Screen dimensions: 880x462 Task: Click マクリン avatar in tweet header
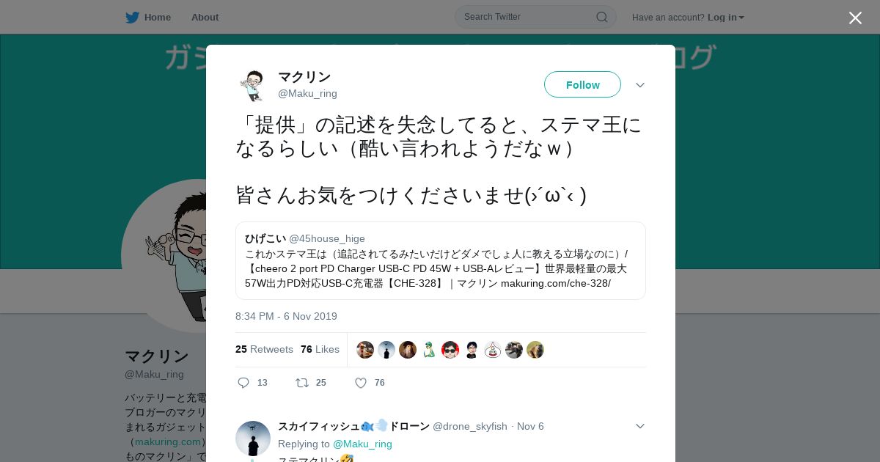(x=253, y=85)
